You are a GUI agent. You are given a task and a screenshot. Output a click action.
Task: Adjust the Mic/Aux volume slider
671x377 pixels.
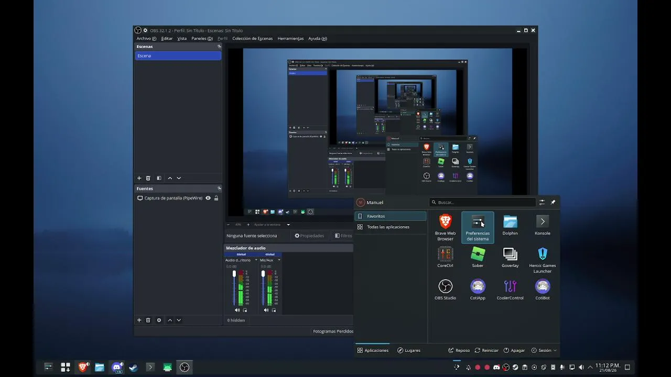point(263,288)
